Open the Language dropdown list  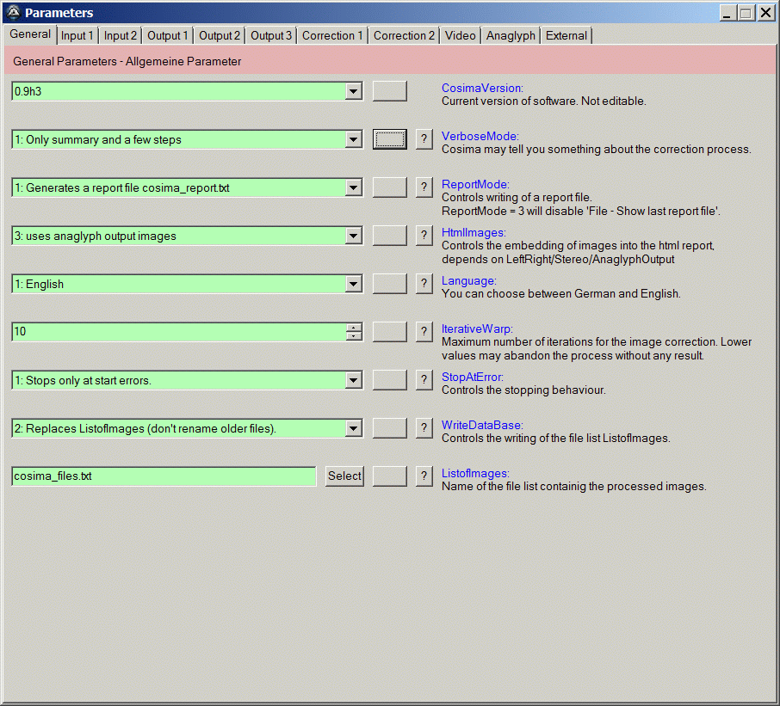tap(353, 284)
